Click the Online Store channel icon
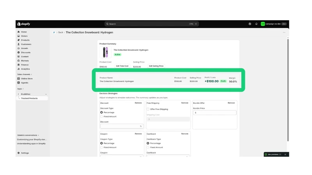Viewport: 312px width, 175px height. 18,79
